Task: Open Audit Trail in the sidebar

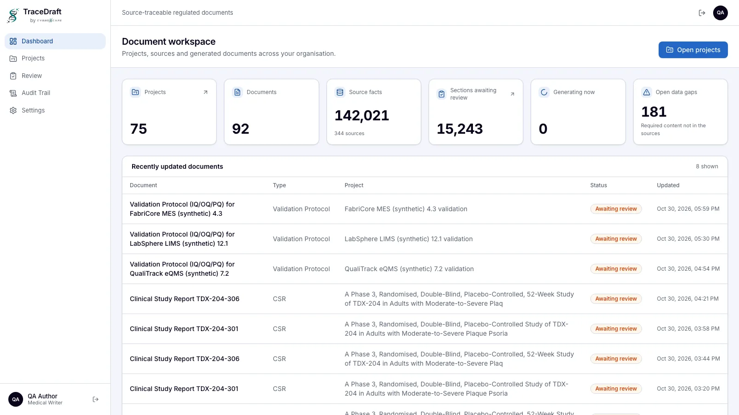Action: click(55, 93)
